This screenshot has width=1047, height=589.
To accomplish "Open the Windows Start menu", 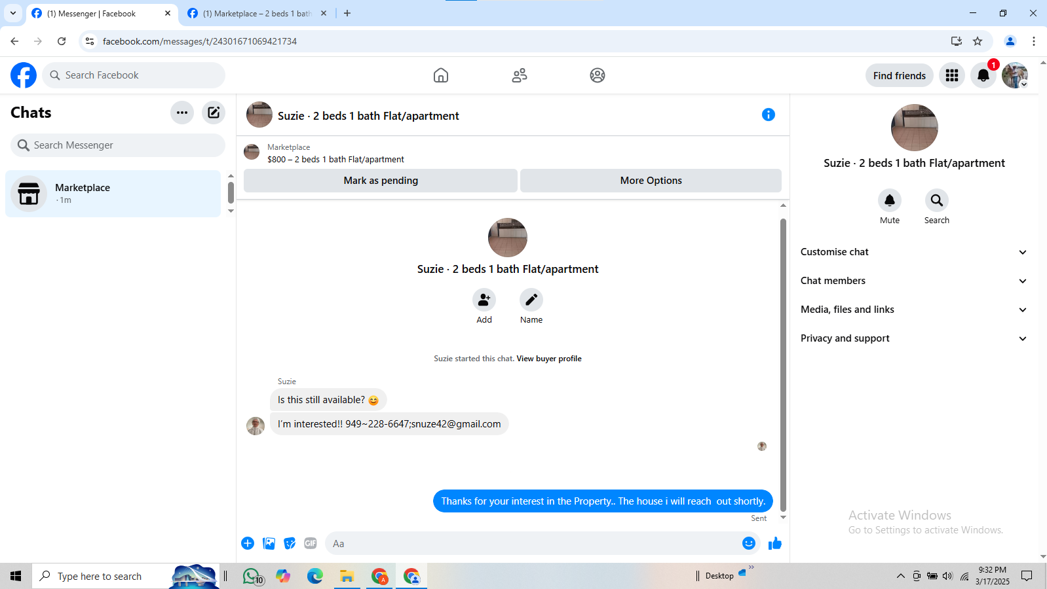I will [16, 576].
